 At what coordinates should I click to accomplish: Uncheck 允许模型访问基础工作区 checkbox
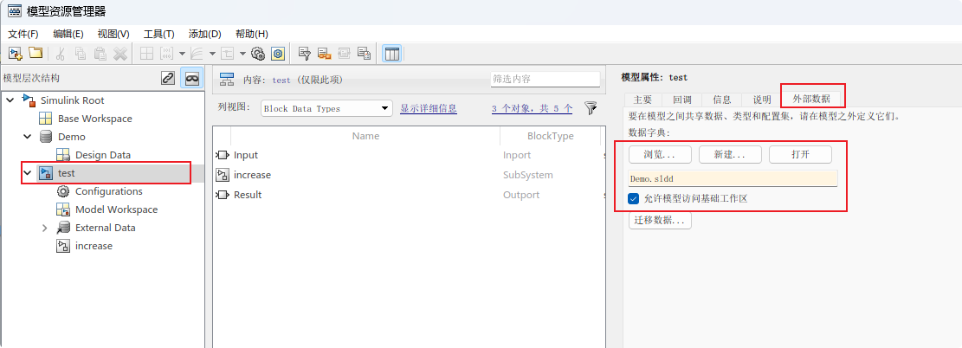634,198
